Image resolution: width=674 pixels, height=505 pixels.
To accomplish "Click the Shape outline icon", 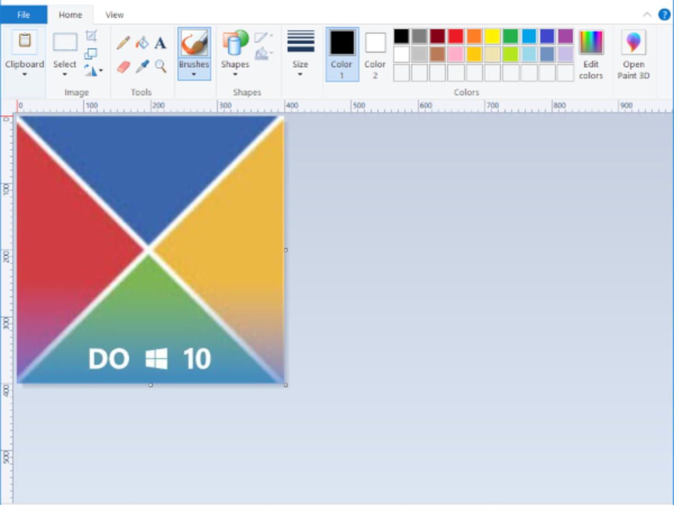I will pos(261,38).
